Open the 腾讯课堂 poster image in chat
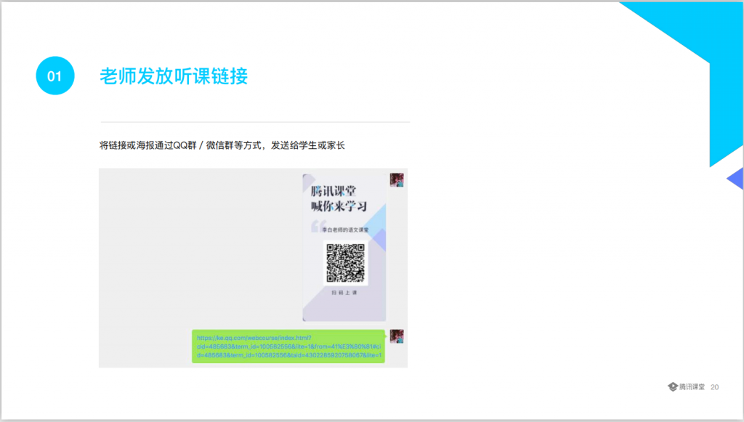Screen dimensions: 744x422 (344, 247)
